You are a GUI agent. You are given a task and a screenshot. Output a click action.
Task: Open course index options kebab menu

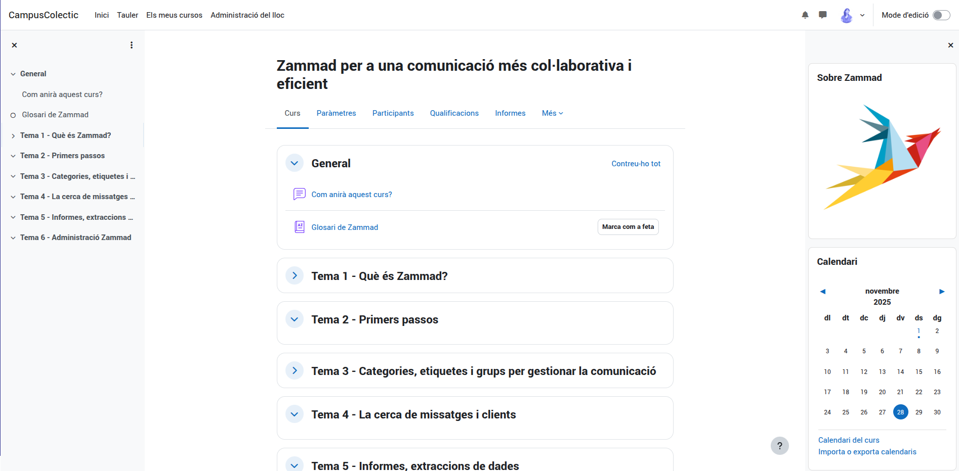(x=132, y=45)
